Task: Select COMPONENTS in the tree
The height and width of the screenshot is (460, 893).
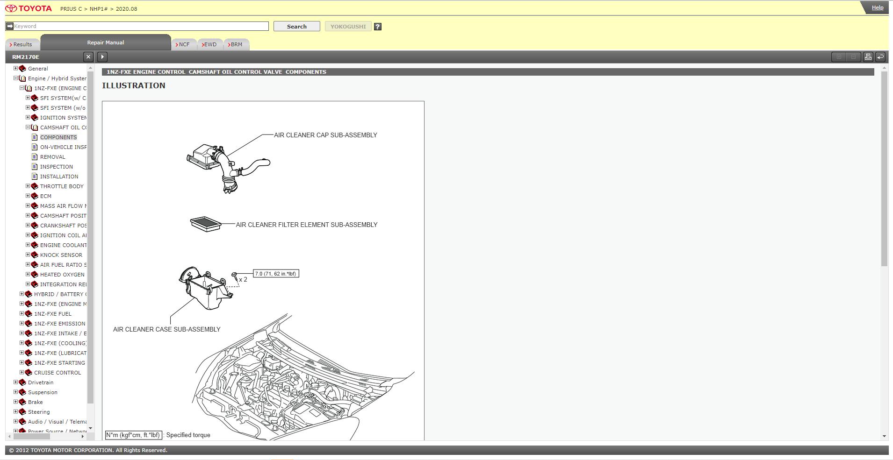Action: [58, 137]
